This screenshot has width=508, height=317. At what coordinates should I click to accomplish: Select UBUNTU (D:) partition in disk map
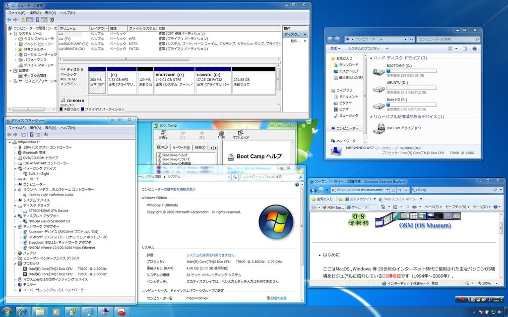pos(213,80)
